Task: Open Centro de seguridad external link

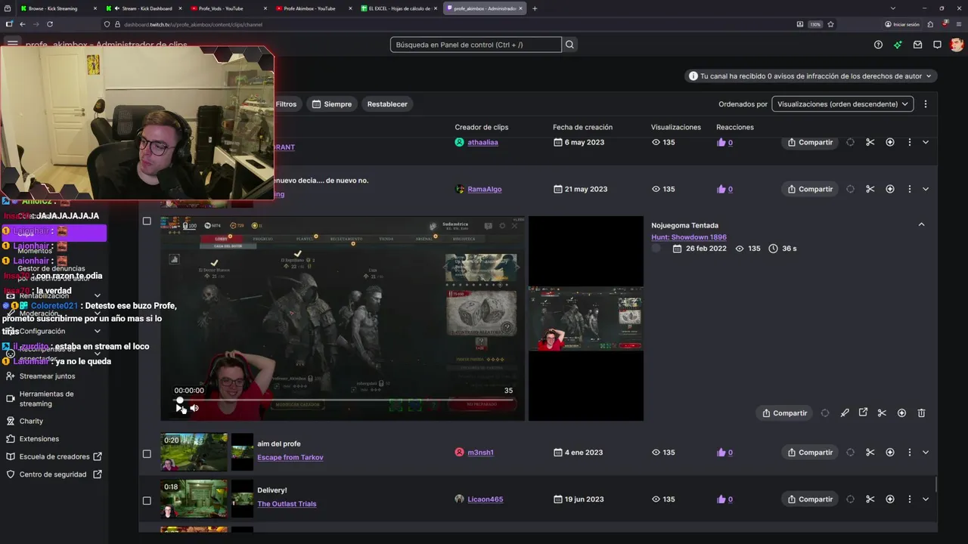Action: (x=53, y=474)
